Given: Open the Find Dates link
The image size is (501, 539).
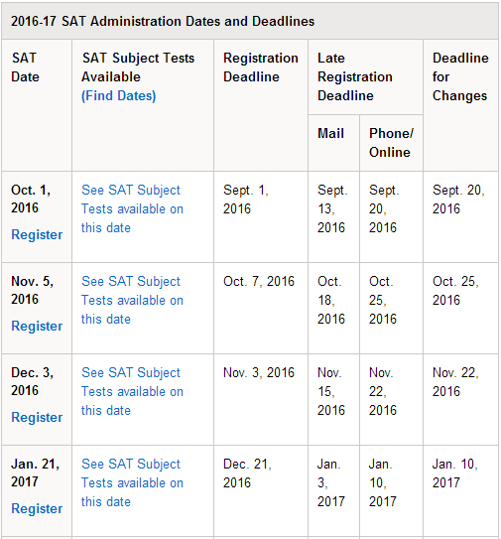Looking at the screenshot, I should [118, 96].
